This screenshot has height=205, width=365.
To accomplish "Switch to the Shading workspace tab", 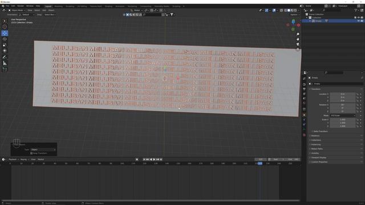I will pos(108,6).
